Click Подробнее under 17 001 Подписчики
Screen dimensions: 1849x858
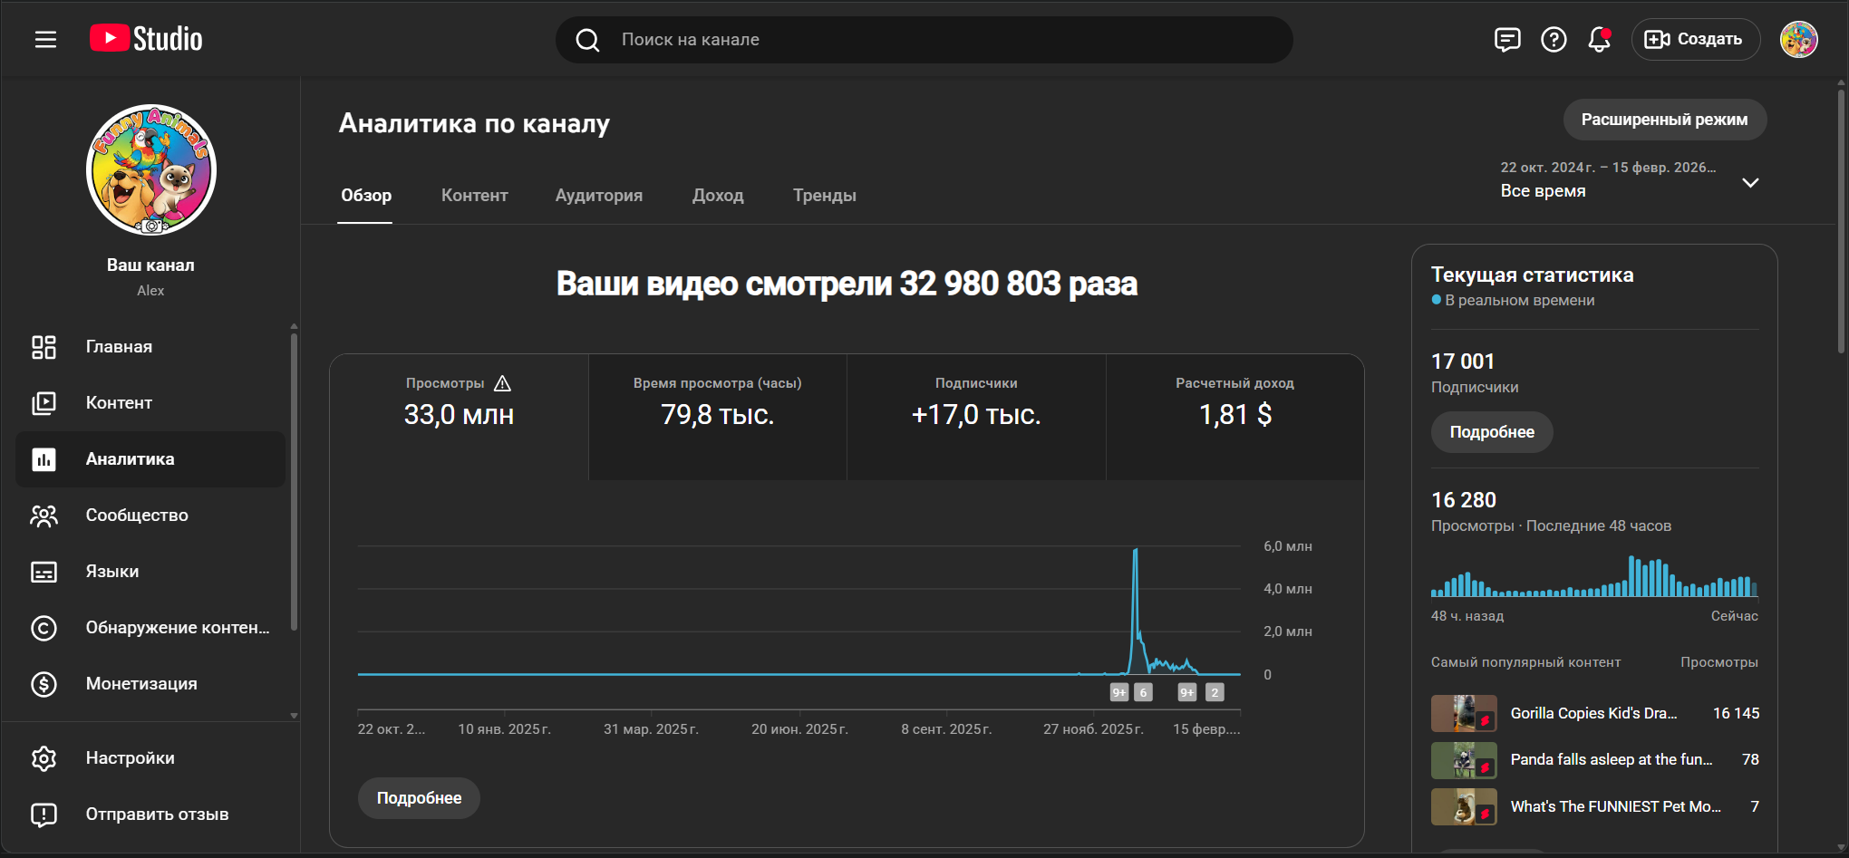click(1492, 432)
